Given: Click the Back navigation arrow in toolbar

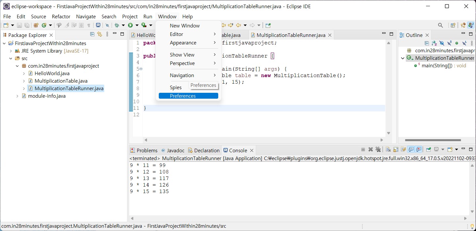Looking at the screenshot, I should tap(238, 25).
